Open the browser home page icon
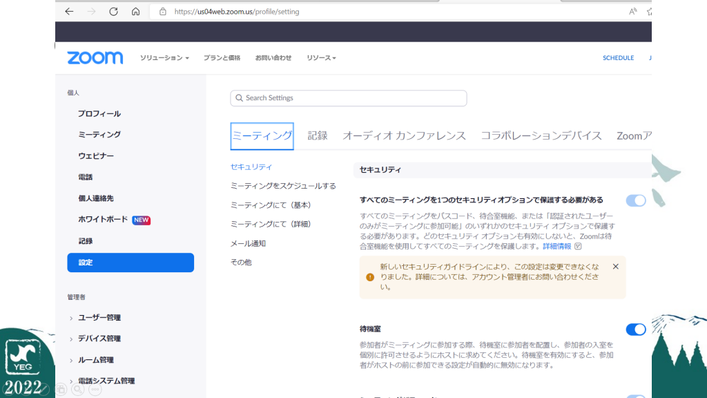707x398 pixels. (x=136, y=12)
